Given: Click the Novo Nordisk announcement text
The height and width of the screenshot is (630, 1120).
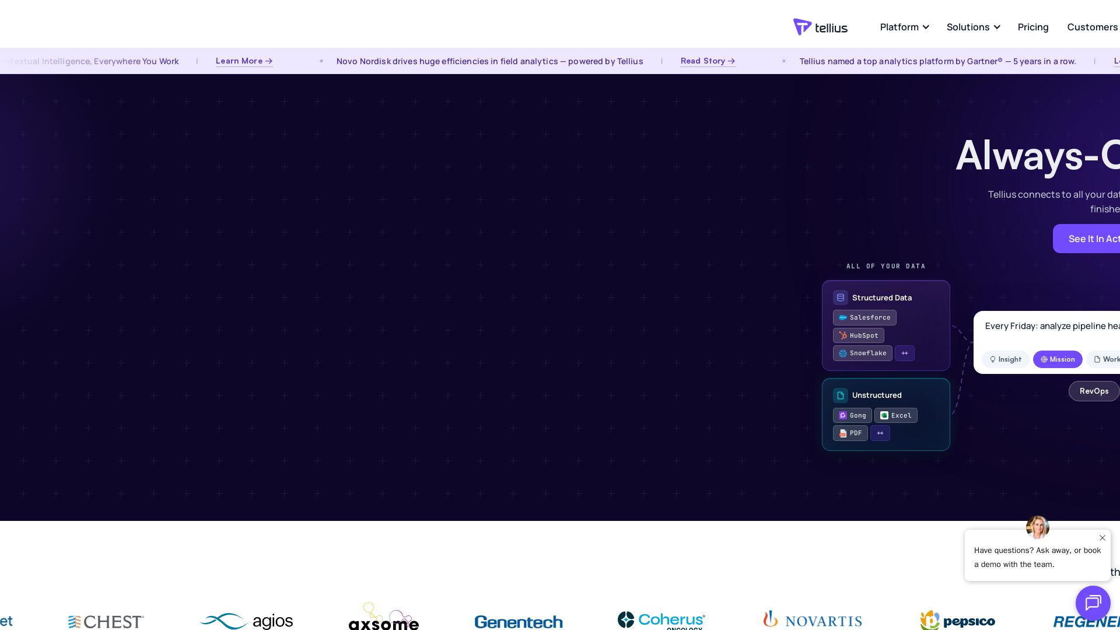Looking at the screenshot, I should (x=489, y=61).
